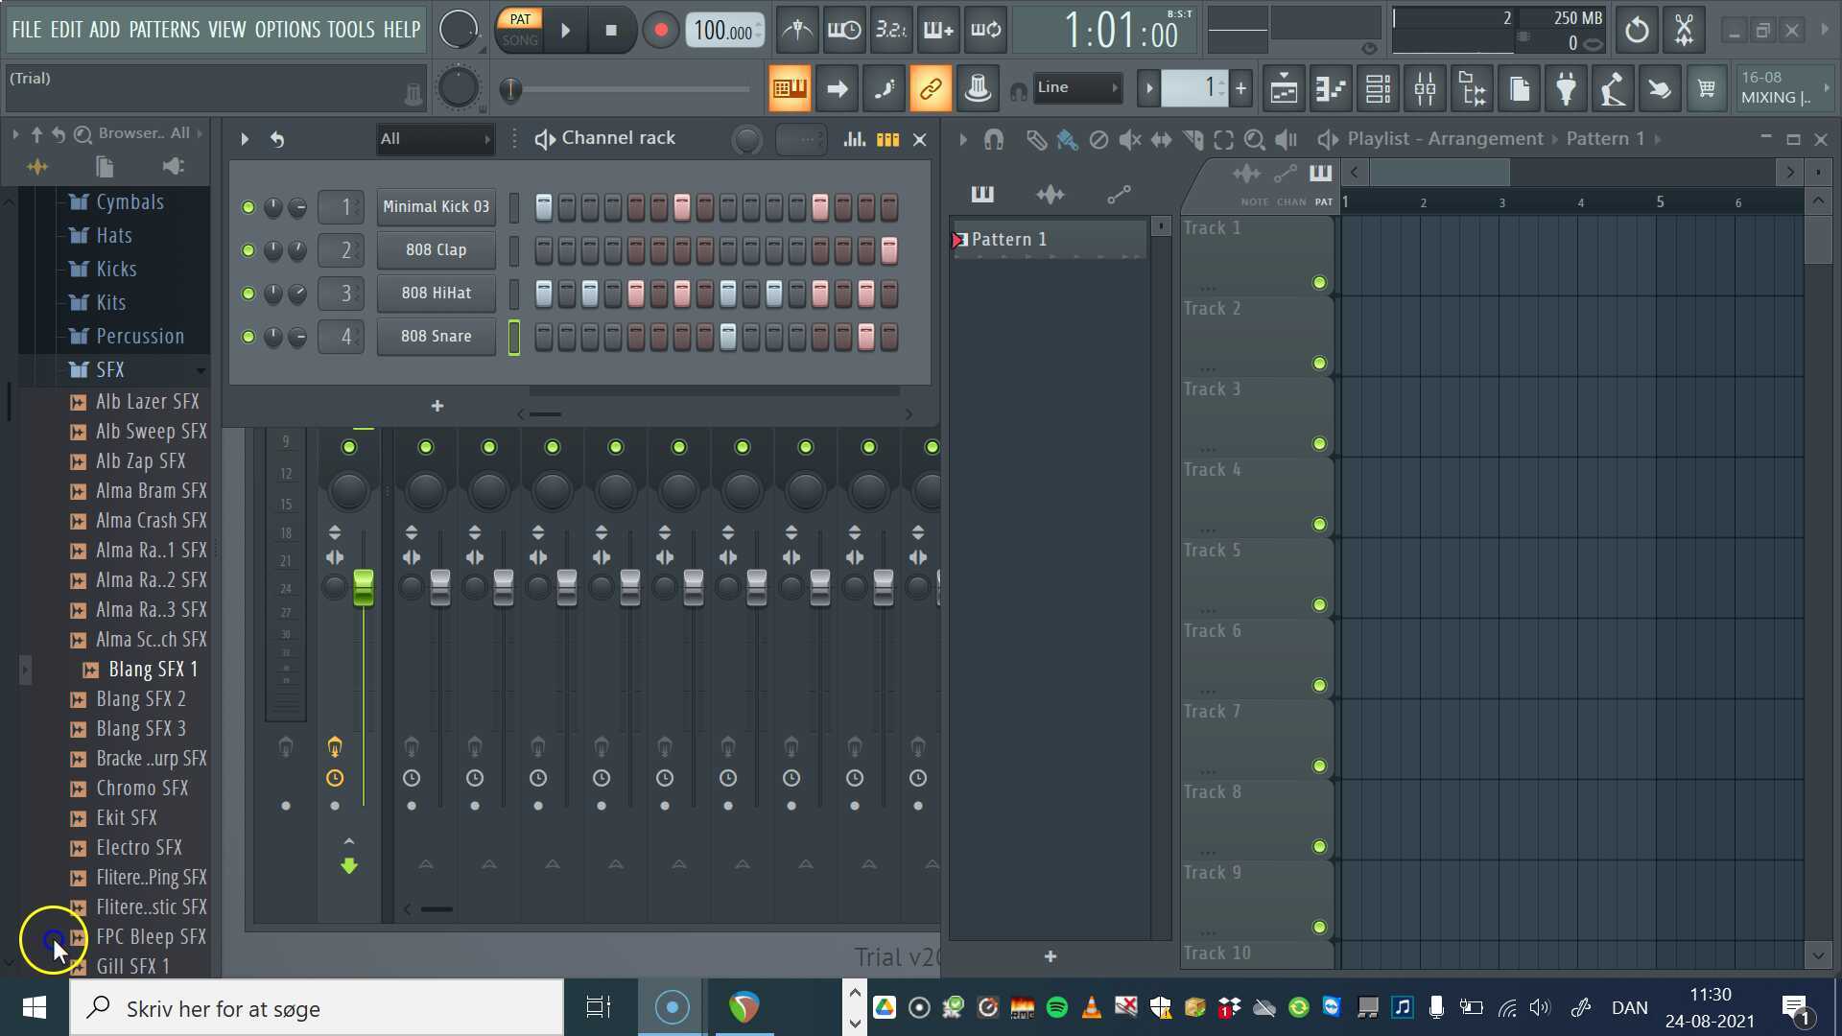1842x1036 pixels.
Task: Enable recording with the record button
Action: (660, 30)
